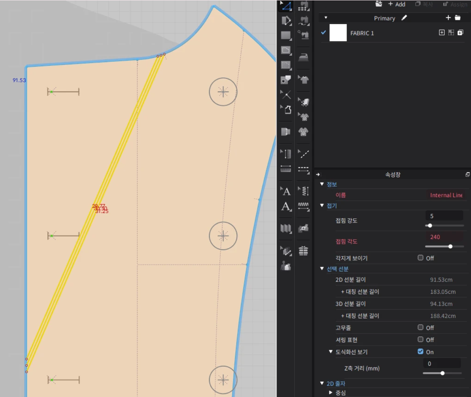Collapse the 선택 선분 section

(x=322, y=269)
